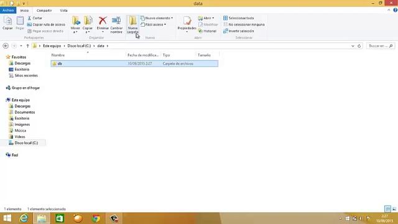The width and height of the screenshot is (398, 224).
Task: Sort by Fecha de modificación column
Action: (144, 55)
